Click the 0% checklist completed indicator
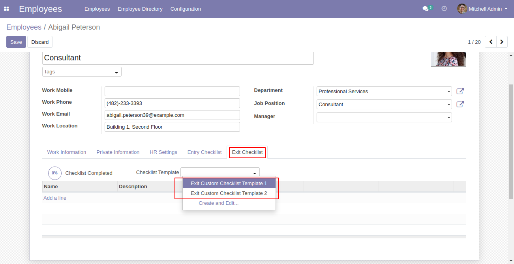The image size is (514, 264). pyautogui.click(x=55, y=173)
